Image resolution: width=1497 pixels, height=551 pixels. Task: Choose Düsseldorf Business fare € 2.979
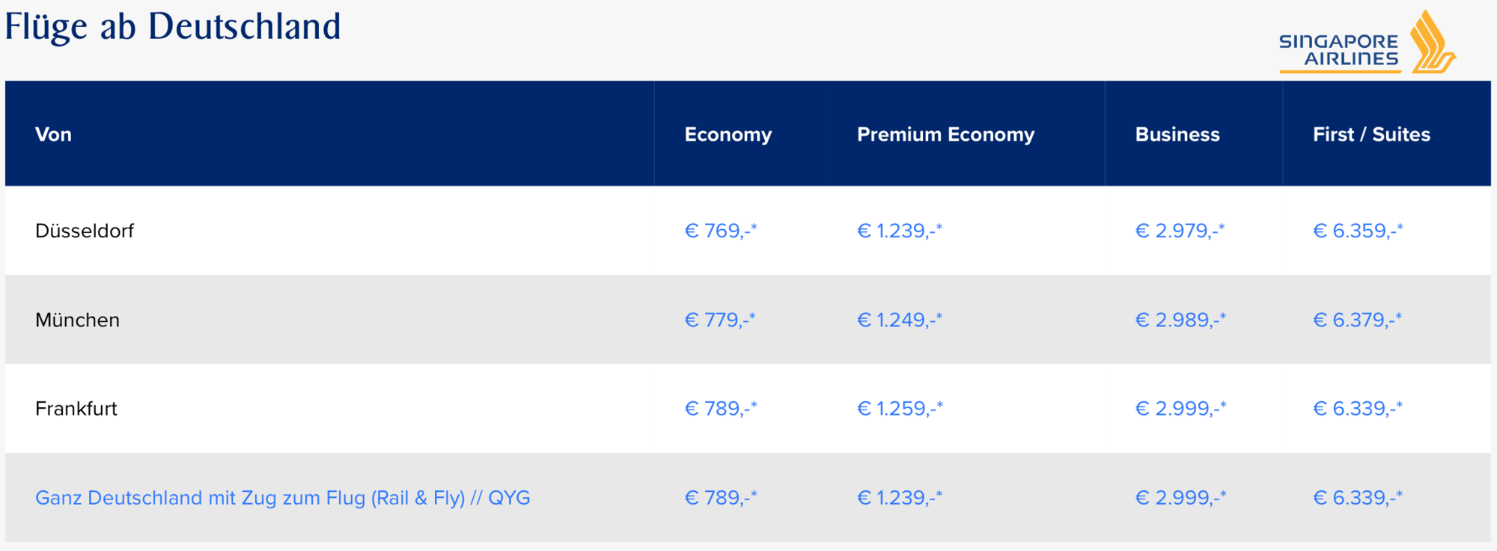(x=1180, y=231)
